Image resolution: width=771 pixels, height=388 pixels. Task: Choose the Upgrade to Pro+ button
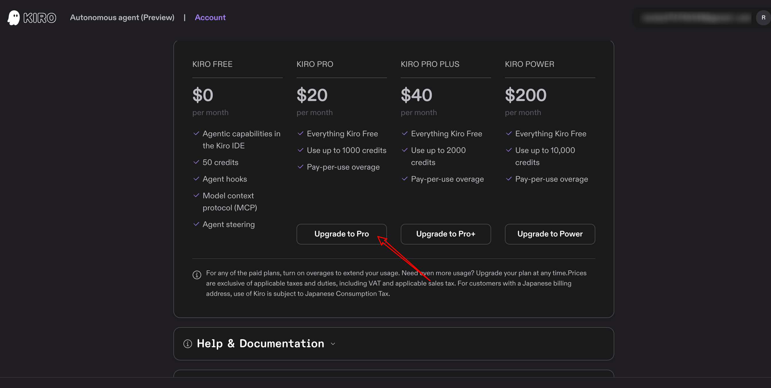tap(446, 234)
